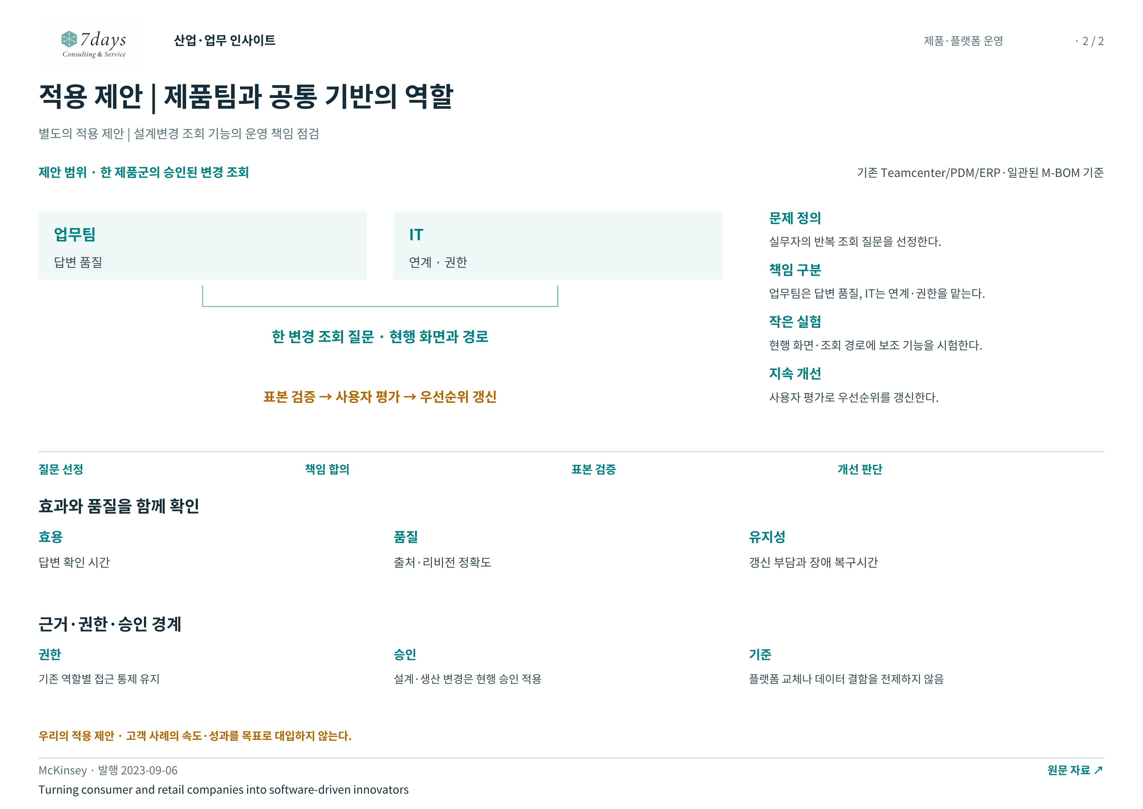Click 한 변경 조회 질문 · 현행 화면과 경로
1143x809 pixels.
[x=380, y=337]
